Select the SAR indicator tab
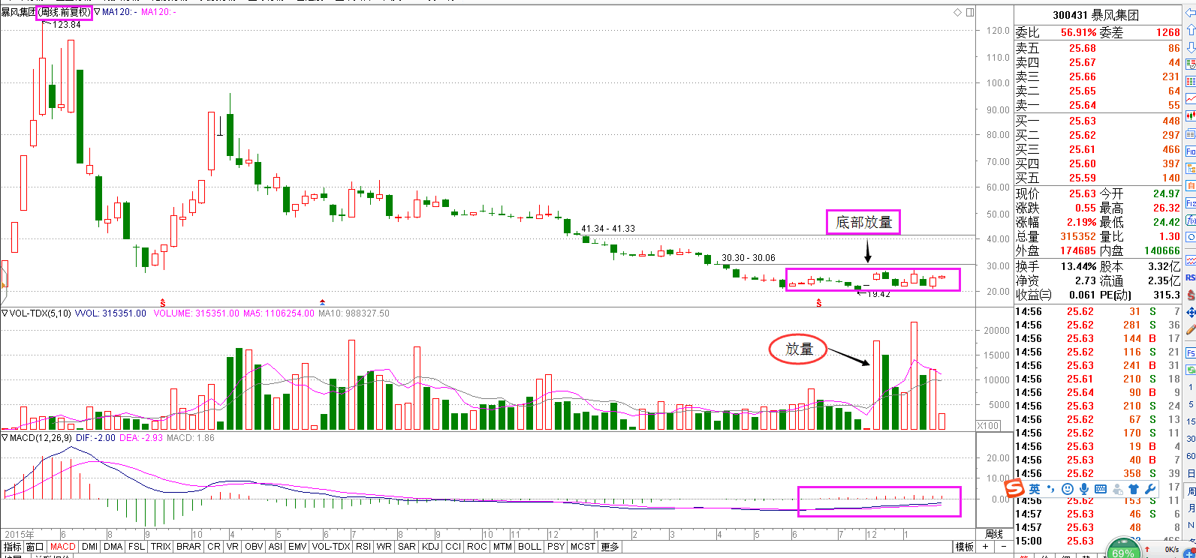This screenshot has width=1196, height=558. 407,547
